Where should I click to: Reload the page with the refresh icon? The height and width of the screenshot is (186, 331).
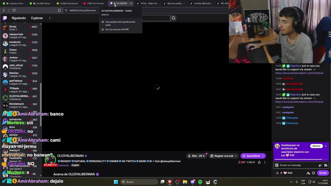click(x=14, y=10)
